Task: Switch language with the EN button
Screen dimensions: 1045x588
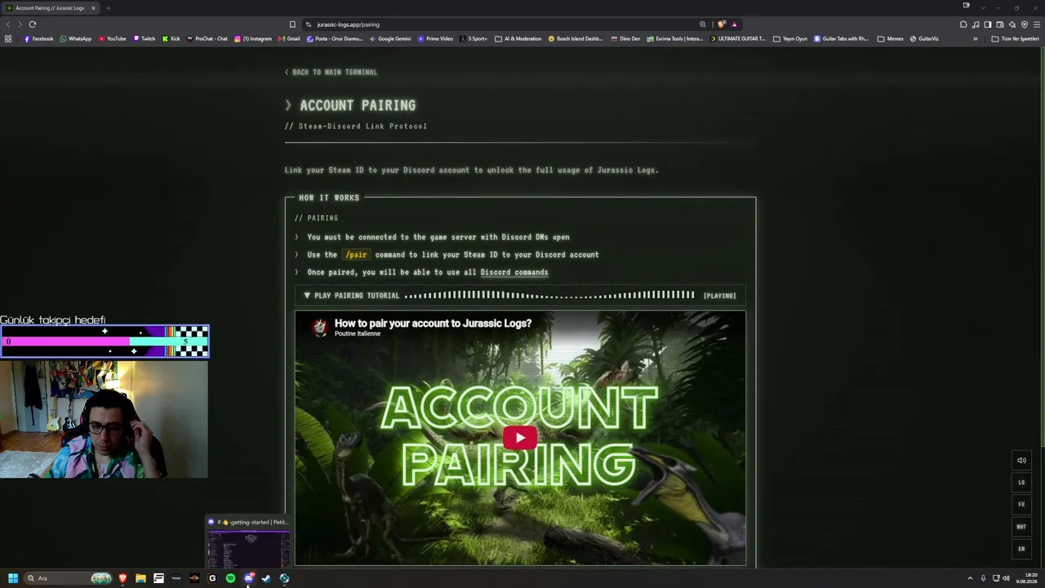Action: pos(1021,549)
